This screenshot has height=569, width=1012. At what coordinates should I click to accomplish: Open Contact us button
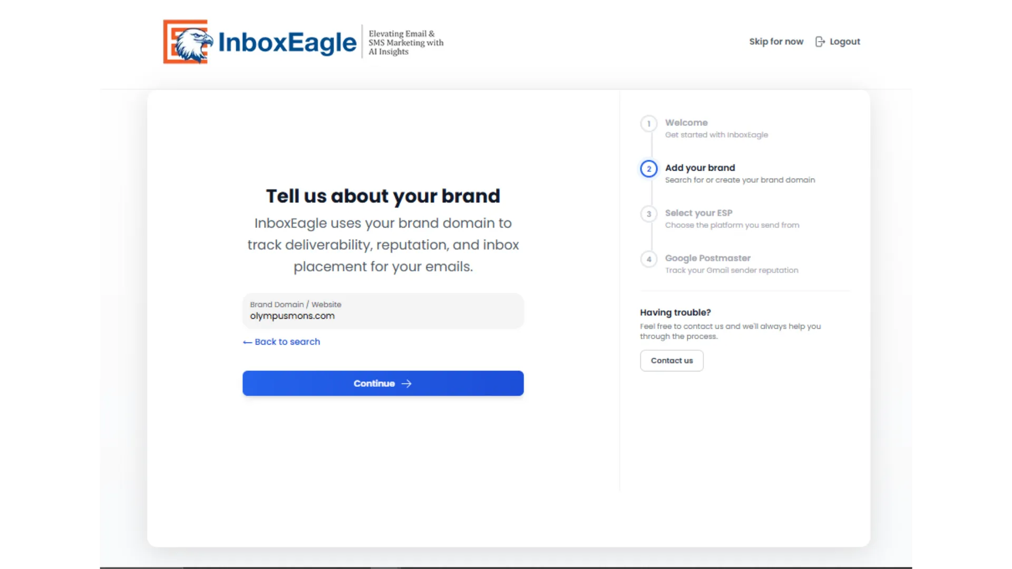coord(672,361)
